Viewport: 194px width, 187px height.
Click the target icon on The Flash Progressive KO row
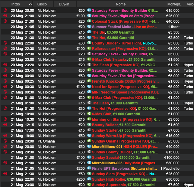5,65
